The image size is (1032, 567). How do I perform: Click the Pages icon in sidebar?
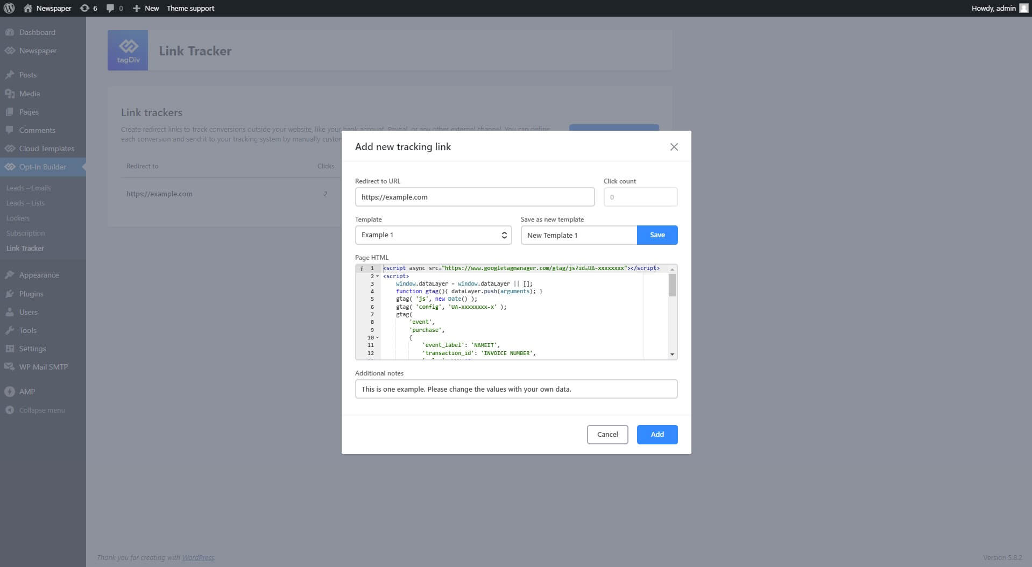(x=10, y=112)
